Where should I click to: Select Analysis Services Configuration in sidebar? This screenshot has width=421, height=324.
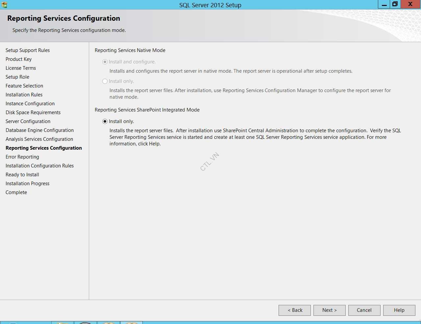(x=39, y=139)
